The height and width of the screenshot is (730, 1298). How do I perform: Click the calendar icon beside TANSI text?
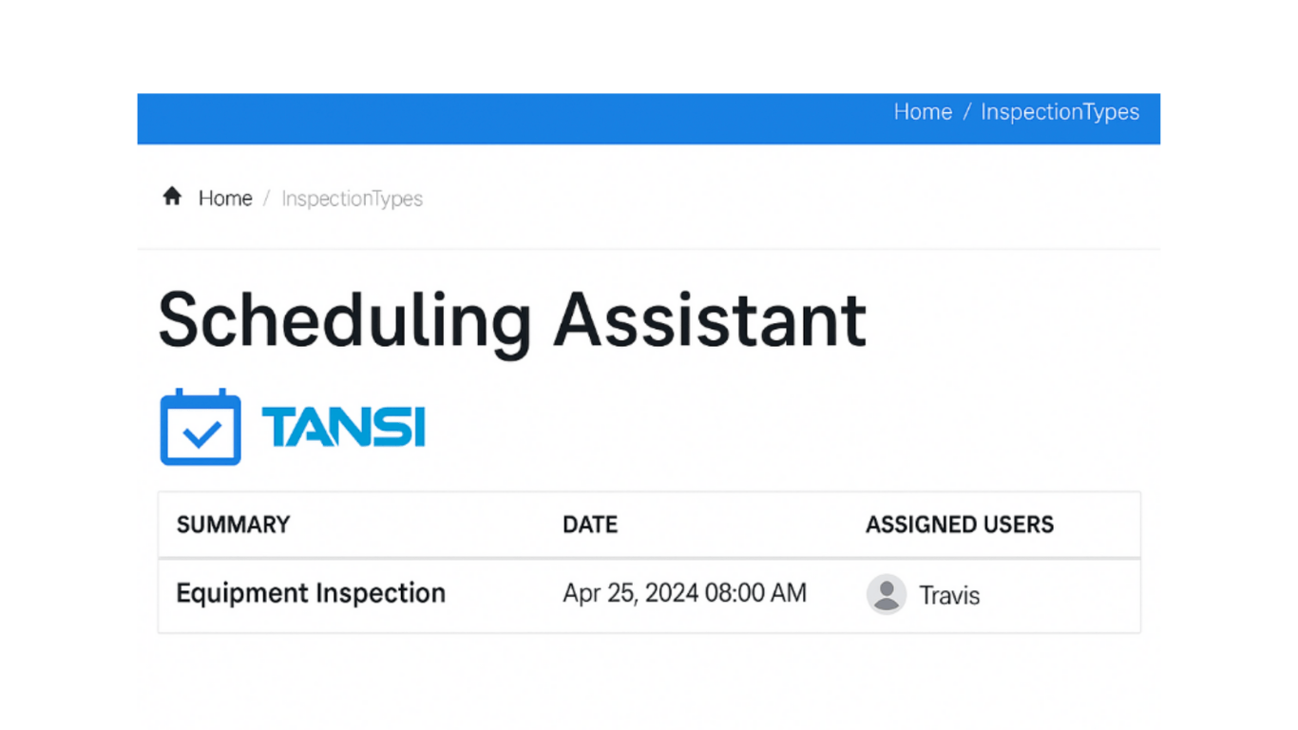tap(200, 427)
